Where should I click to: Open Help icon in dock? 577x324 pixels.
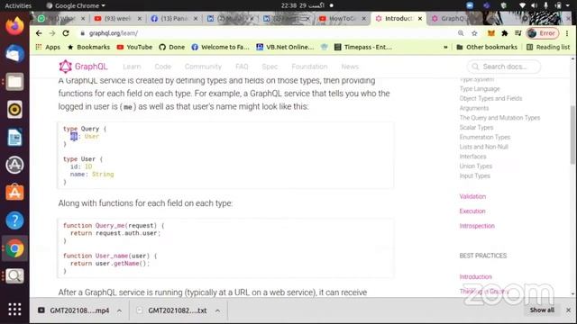[14, 220]
